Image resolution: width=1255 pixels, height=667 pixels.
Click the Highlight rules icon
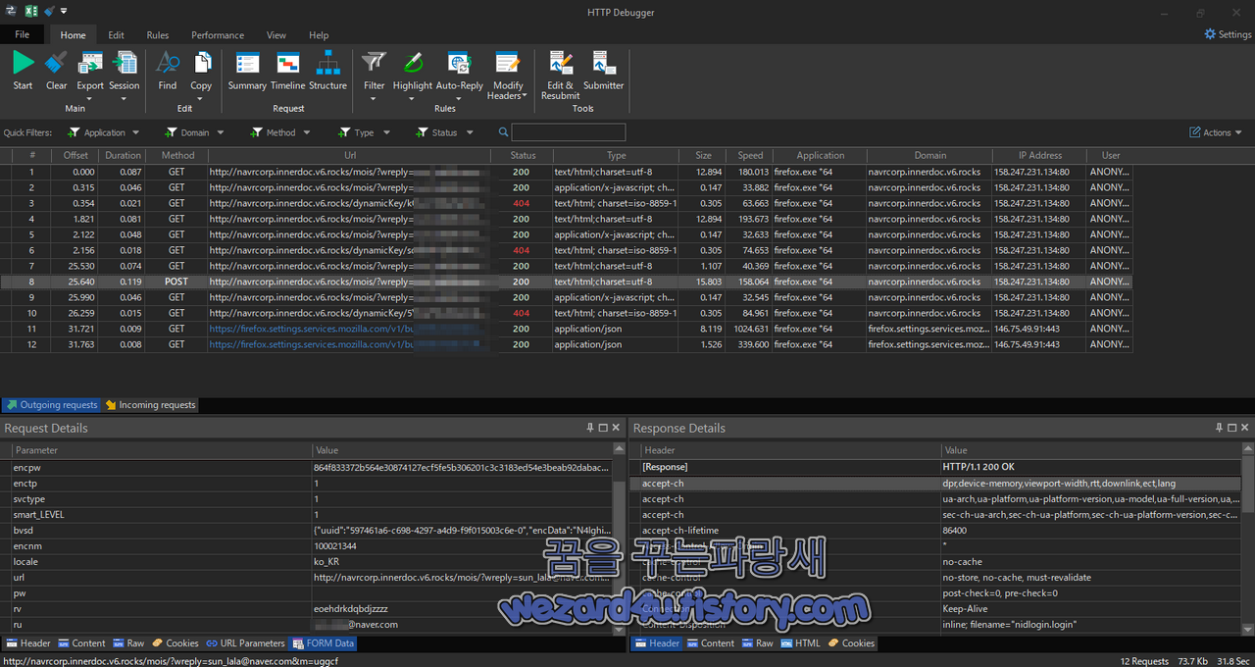[413, 63]
